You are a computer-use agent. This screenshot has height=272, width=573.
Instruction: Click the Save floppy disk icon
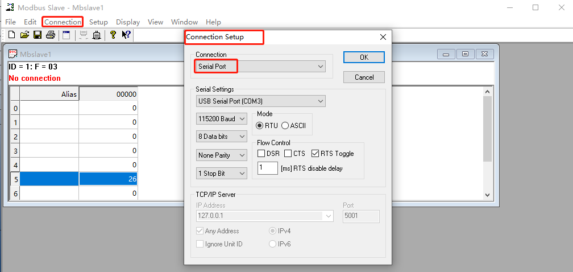point(38,35)
